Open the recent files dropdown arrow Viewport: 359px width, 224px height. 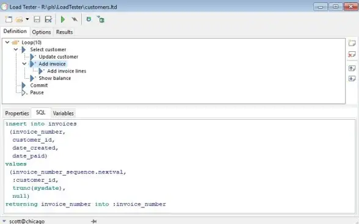(27, 19)
